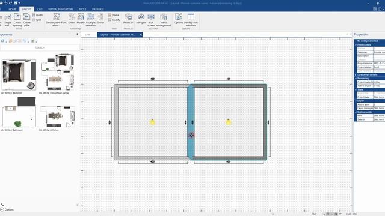This screenshot has width=385, height=216.
Task: Click the Undo icon in the title bar
Action: tap(6, 3)
